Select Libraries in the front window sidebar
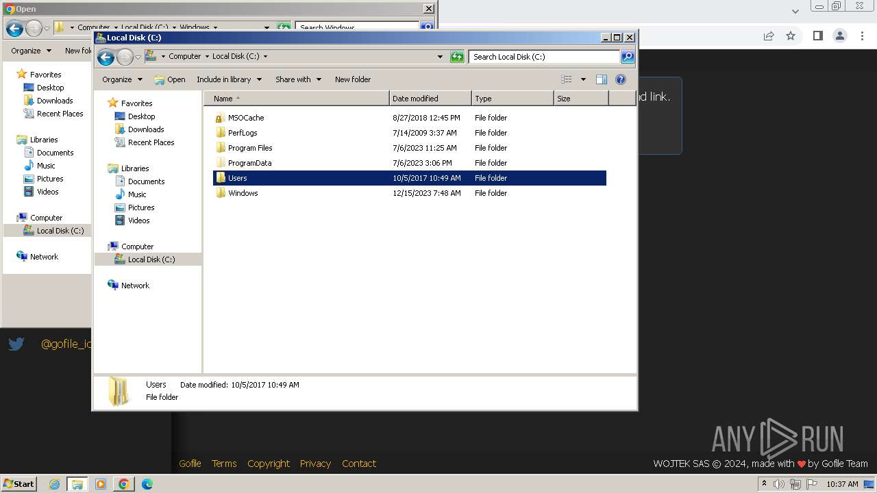Viewport: 877px width, 493px height. [x=135, y=168]
